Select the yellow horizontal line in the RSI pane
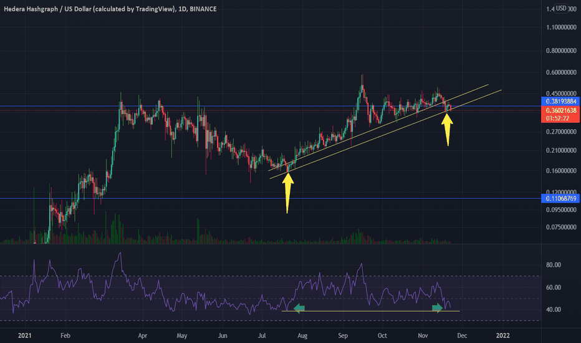This screenshot has height=343, width=581. [x=370, y=311]
